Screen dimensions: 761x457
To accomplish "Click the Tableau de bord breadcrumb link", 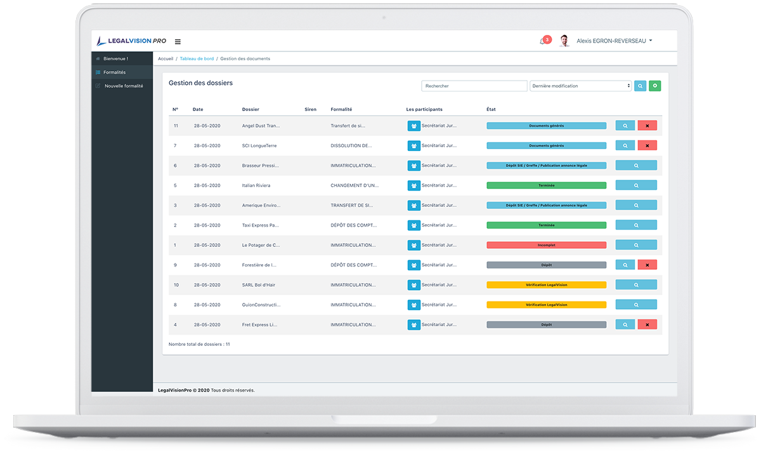I will [197, 58].
